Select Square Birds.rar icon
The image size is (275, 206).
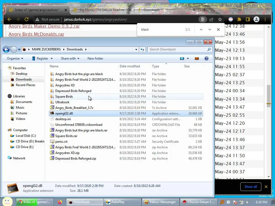tap(52, 135)
